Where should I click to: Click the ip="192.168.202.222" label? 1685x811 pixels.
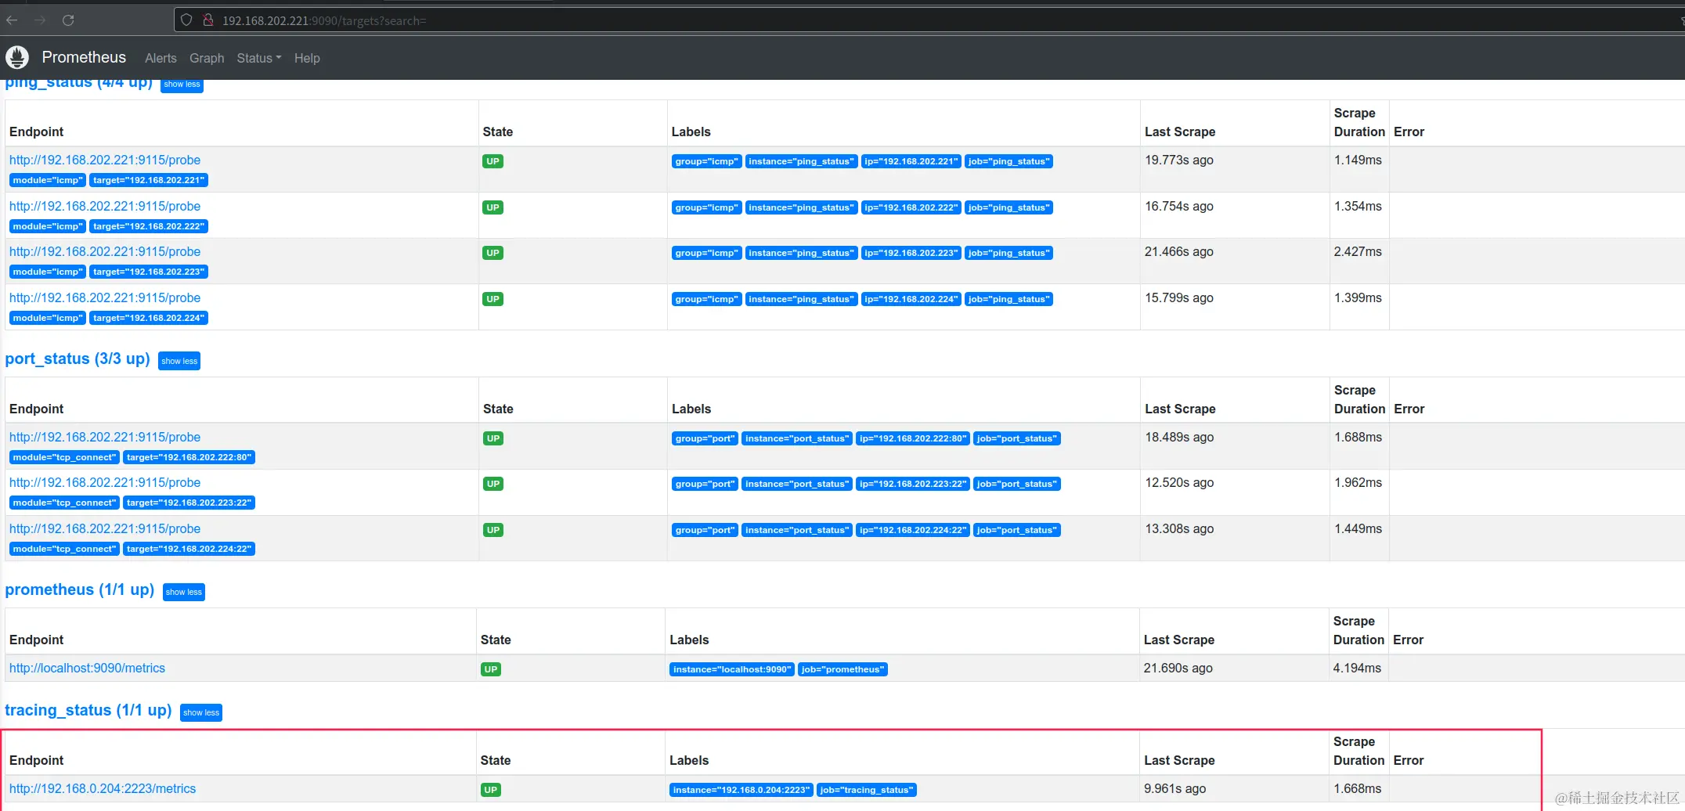click(x=911, y=207)
